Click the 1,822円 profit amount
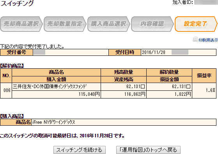This screenshot has width=218, height=154. point(183,94)
